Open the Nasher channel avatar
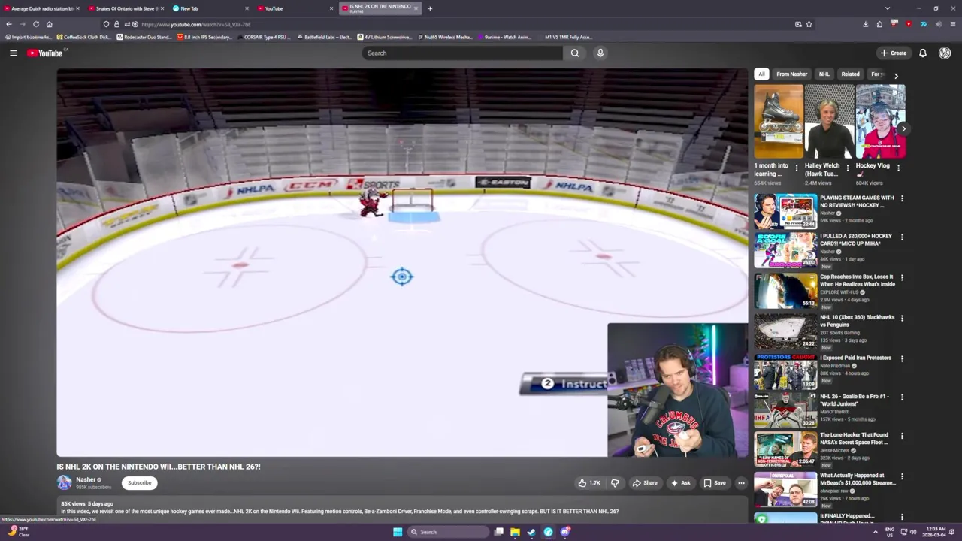This screenshot has height=541, width=962. 65,482
